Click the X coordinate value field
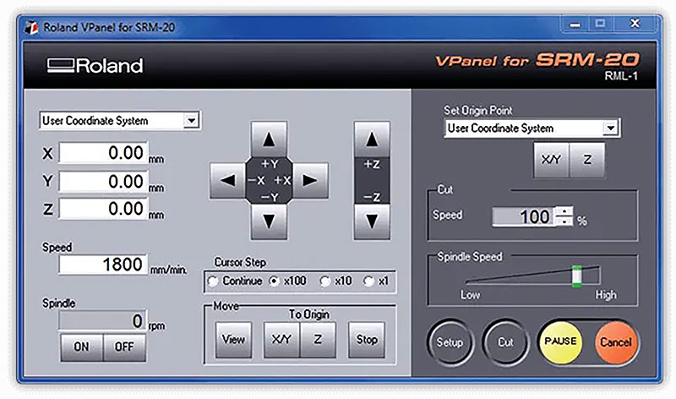The image size is (676, 399). [x=103, y=153]
